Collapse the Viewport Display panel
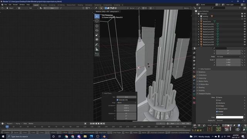 [204, 93]
